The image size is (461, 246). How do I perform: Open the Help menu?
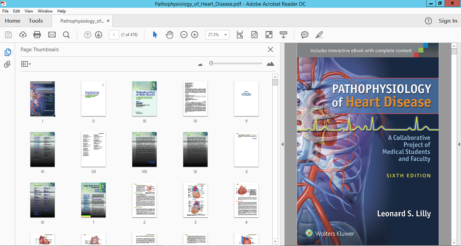click(61, 11)
